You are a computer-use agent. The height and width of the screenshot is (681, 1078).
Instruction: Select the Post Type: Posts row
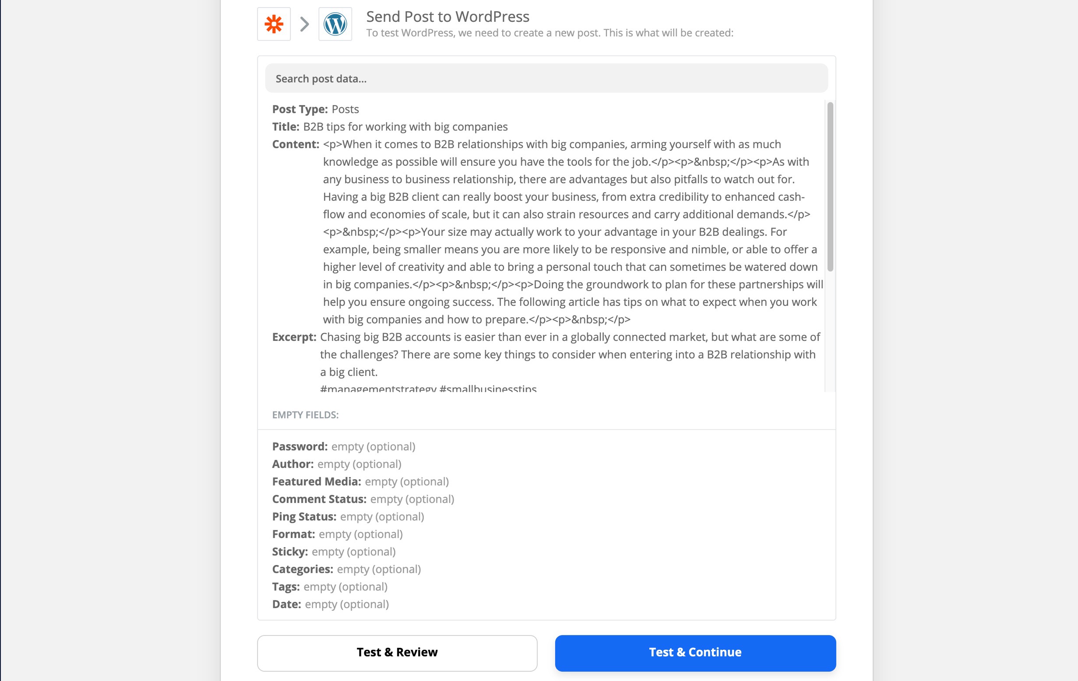[x=316, y=109]
